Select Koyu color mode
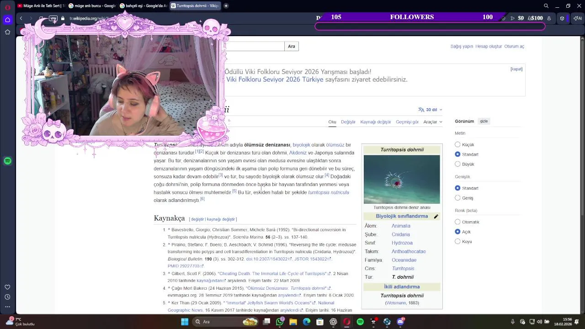 click(x=457, y=241)
